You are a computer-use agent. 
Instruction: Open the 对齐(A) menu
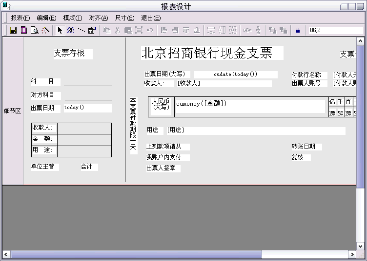pyautogui.click(x=99, y=18)
